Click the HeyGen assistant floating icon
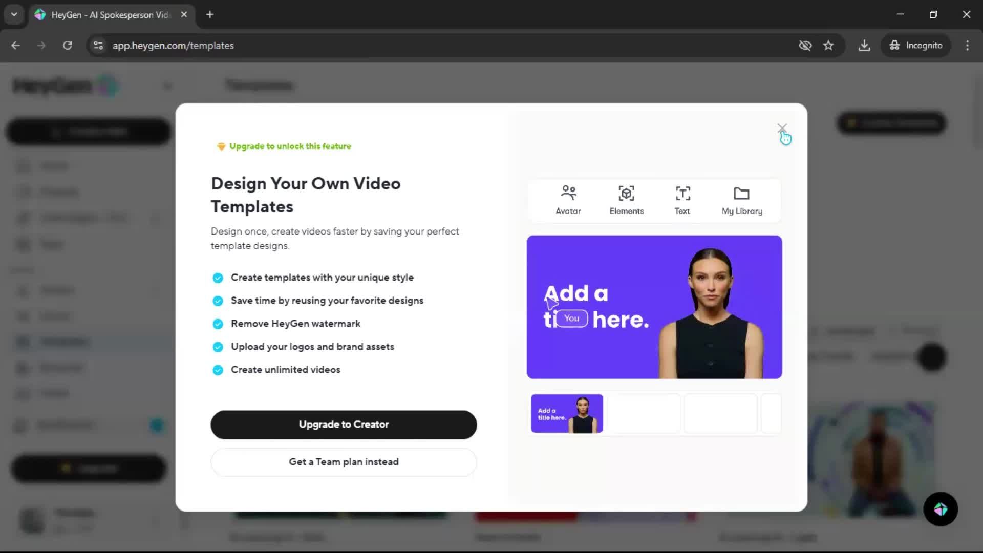This screenshot has width=983, height=553. tap(940, 509)
